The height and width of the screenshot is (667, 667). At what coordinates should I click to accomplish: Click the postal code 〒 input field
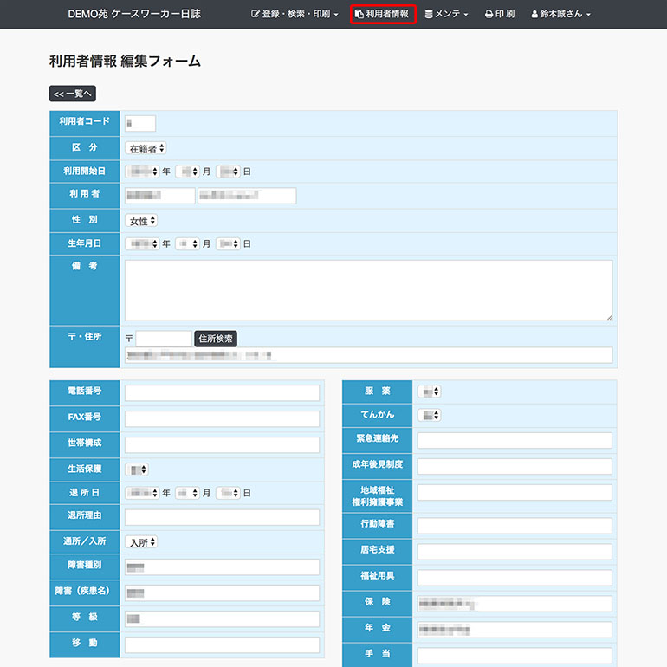[164, 339]
